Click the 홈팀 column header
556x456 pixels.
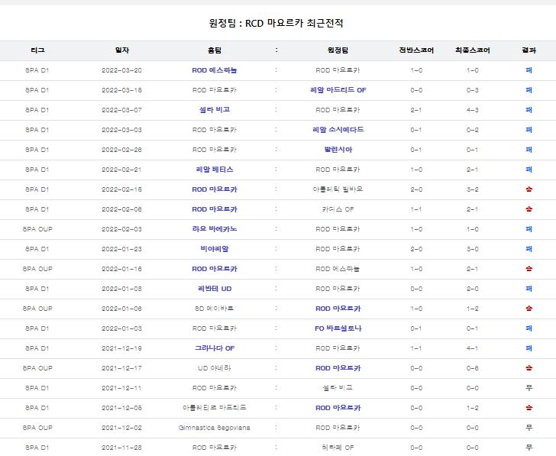pyautogui.click(x=215, y=50)
